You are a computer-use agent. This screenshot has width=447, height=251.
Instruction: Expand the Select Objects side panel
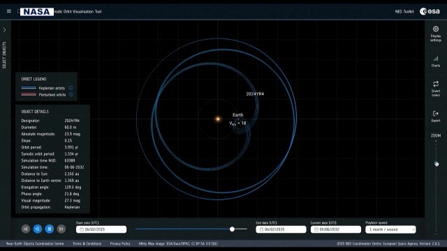5,30
